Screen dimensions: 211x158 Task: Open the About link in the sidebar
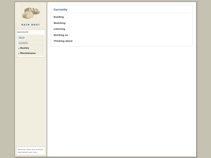(x=21, y=37)
